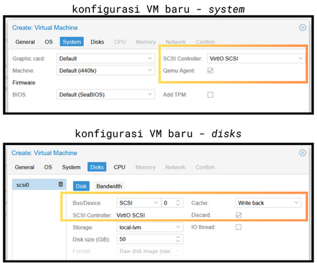Viewport: 317px width, 263px height.
Task: Click the Network tab in top window
Action: (x=176, y=42)
